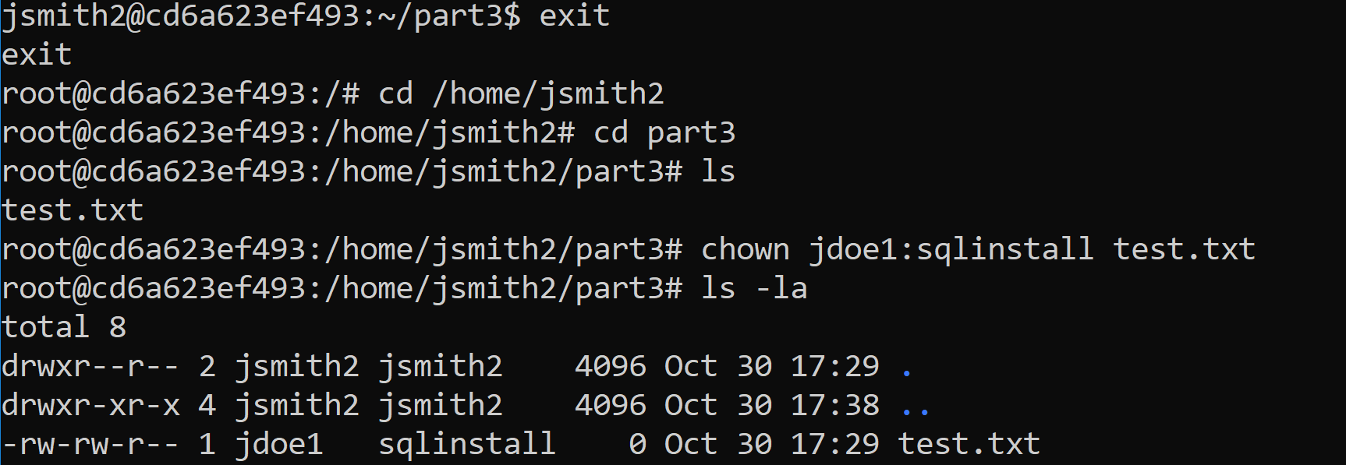The width and height of the screenshot is (1346, 465).
Task: Click the '17:38' timestamp
Action: (x=835, y=405)
